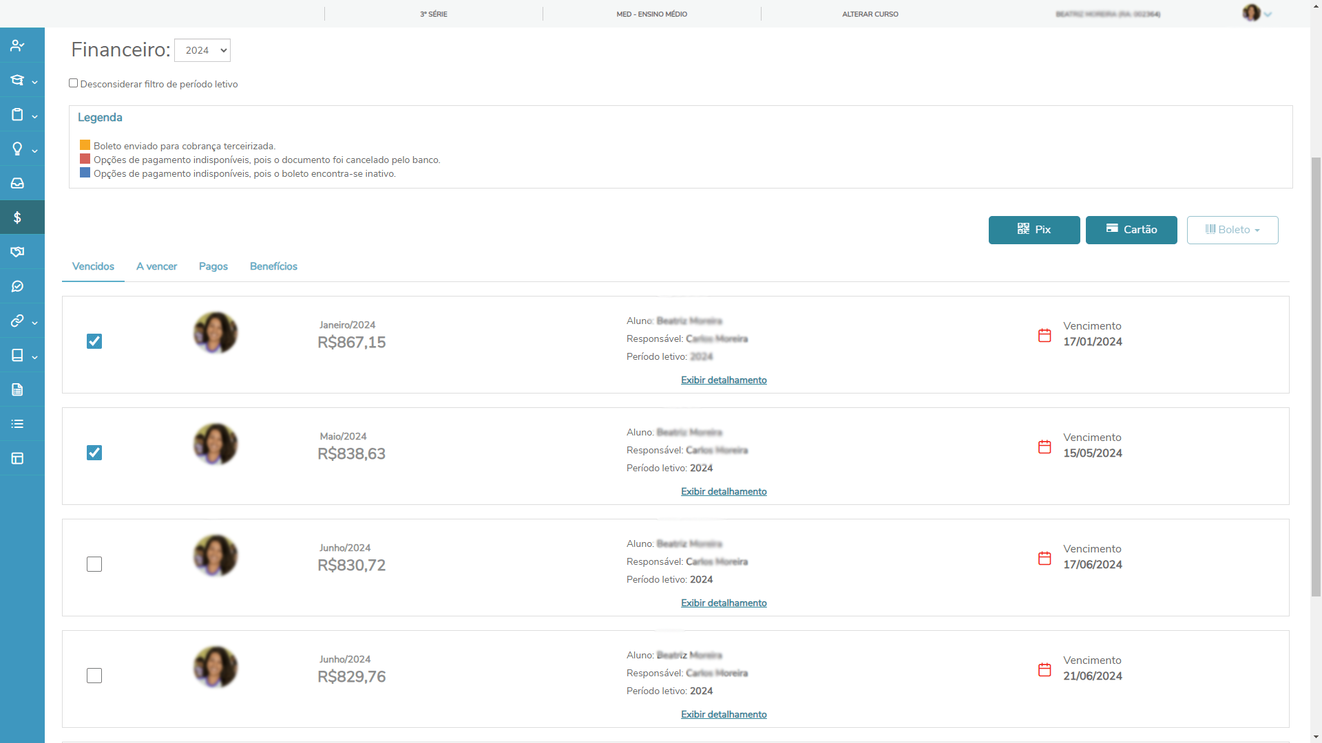The height and width of the screenshot is (743, 1322).
Task: Click the list lines sidebar icon
Action: [x=18, y=424]
